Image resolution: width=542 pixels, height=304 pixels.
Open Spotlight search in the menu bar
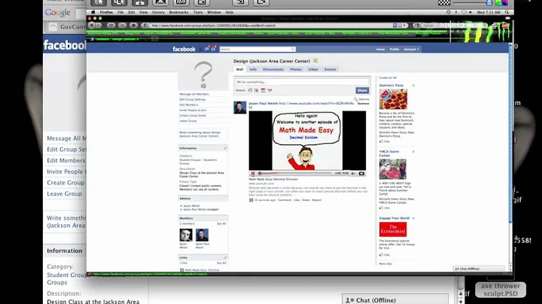point(507,12)
